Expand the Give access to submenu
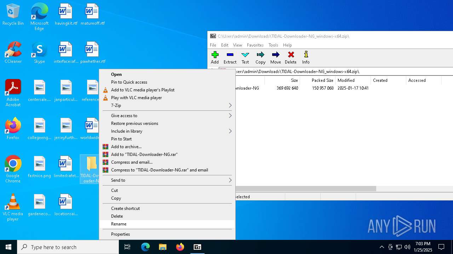 point(167,116)
